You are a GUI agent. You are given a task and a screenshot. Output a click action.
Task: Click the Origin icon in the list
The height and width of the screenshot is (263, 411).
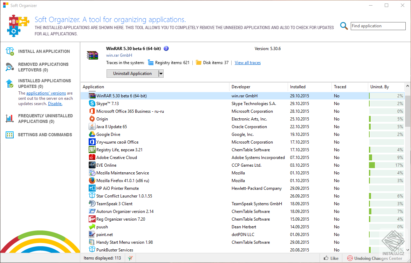pyautogui.click(x=92, y=119)
